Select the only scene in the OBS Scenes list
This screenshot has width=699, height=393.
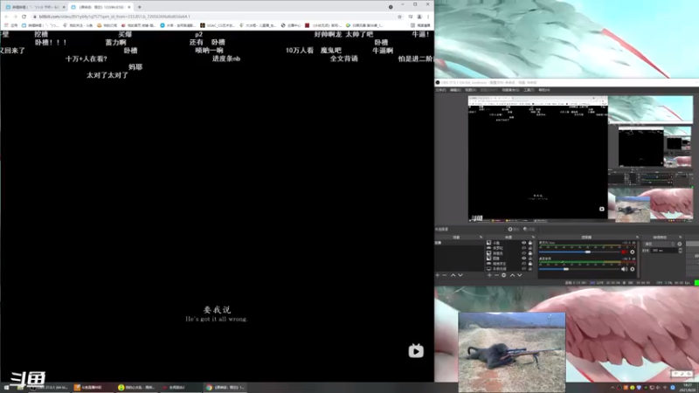click(460, 243)
